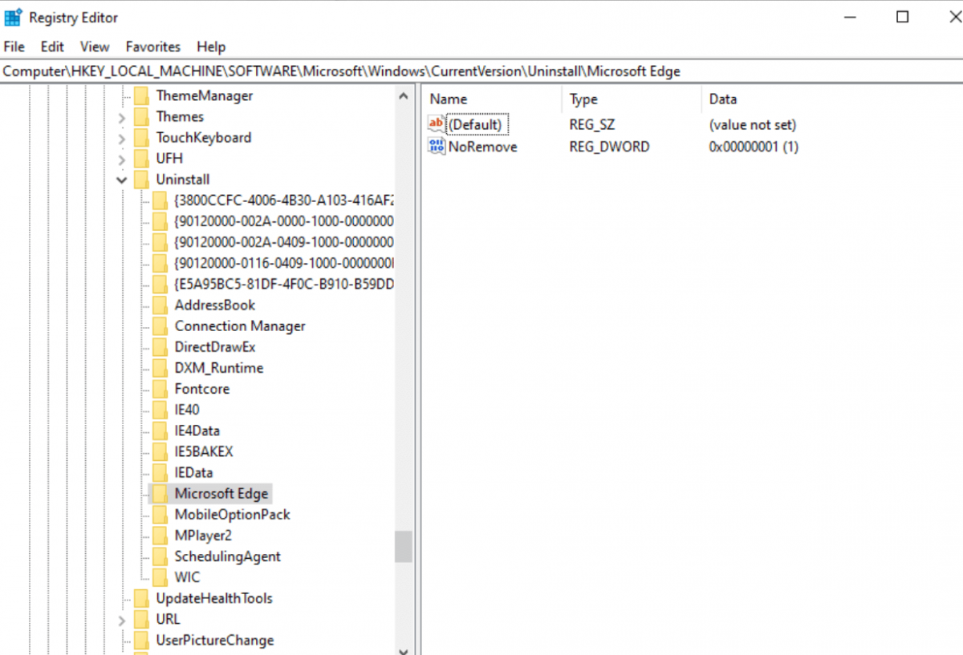Select the (Default) REG_SZ string icon
The image size is (963, 655).
pyautogui.click(x=436, y=124)
